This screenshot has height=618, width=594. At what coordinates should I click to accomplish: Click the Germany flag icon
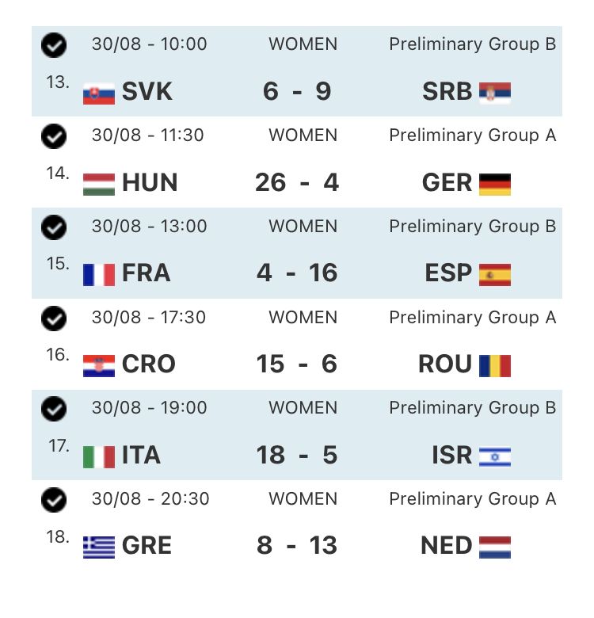(x=495, y=185)
